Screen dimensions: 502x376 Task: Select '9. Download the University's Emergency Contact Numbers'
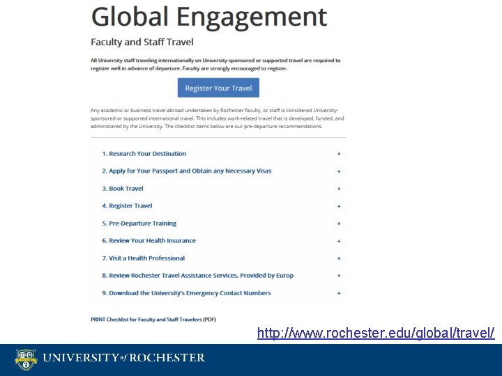[186, 293]
